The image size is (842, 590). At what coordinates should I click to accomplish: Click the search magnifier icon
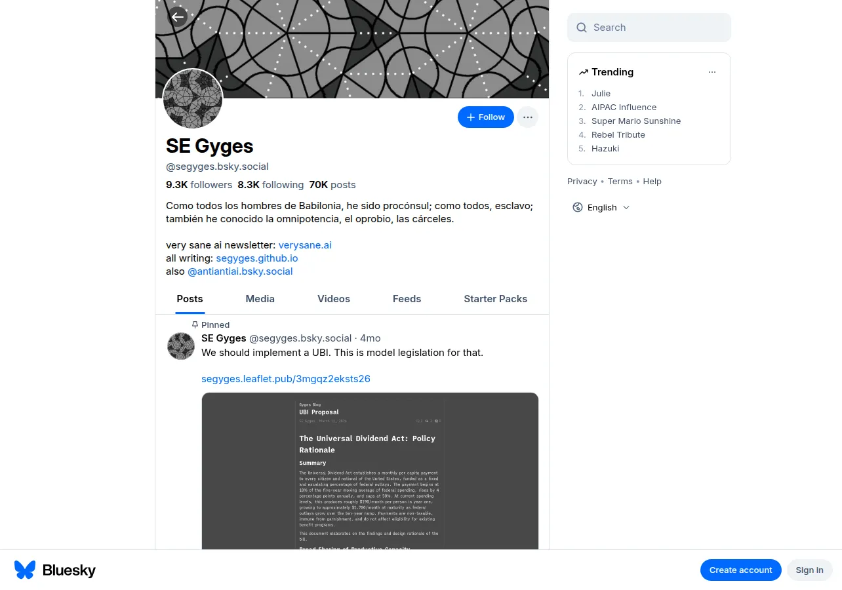click(582, 28)
